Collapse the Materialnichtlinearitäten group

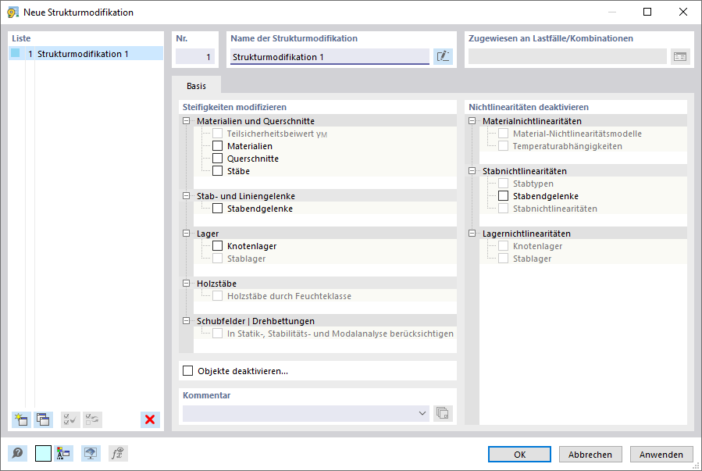pos(472,121)
